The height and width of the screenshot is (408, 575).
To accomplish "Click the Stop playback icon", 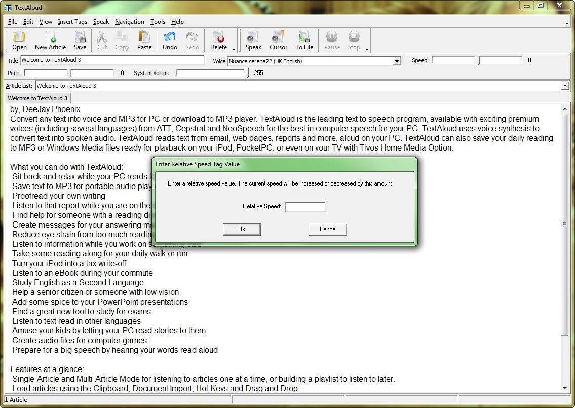I will (x=354, y=41).
